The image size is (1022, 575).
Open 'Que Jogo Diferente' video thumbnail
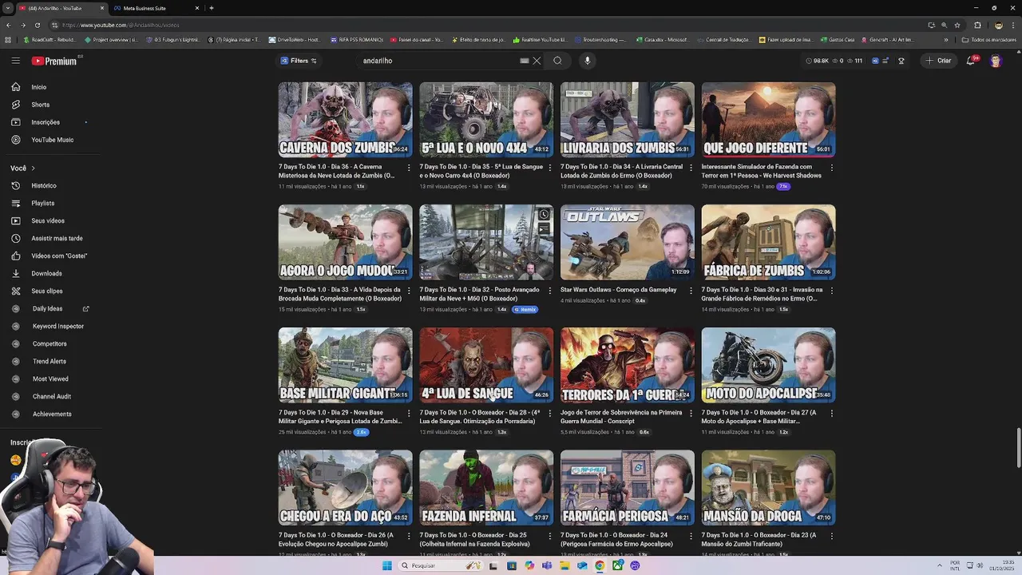[768, 120]
